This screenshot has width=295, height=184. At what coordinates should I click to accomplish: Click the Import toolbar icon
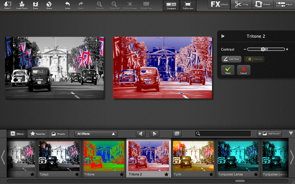[x=7, y=5]
